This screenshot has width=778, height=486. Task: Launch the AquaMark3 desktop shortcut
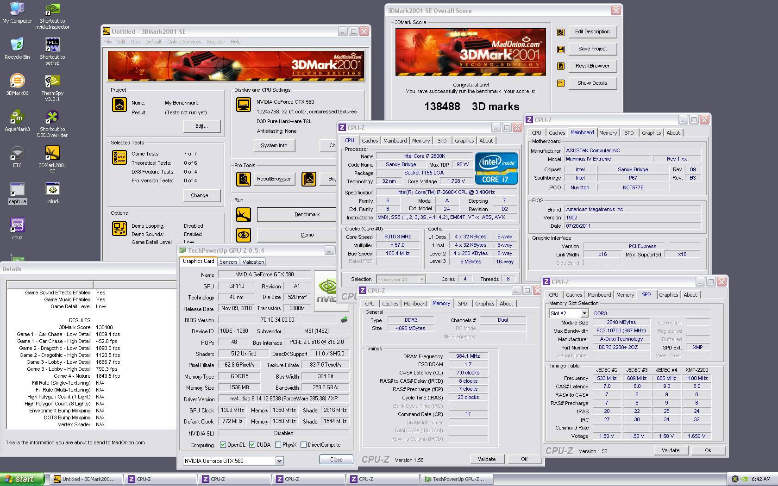(x=17, y=121)
